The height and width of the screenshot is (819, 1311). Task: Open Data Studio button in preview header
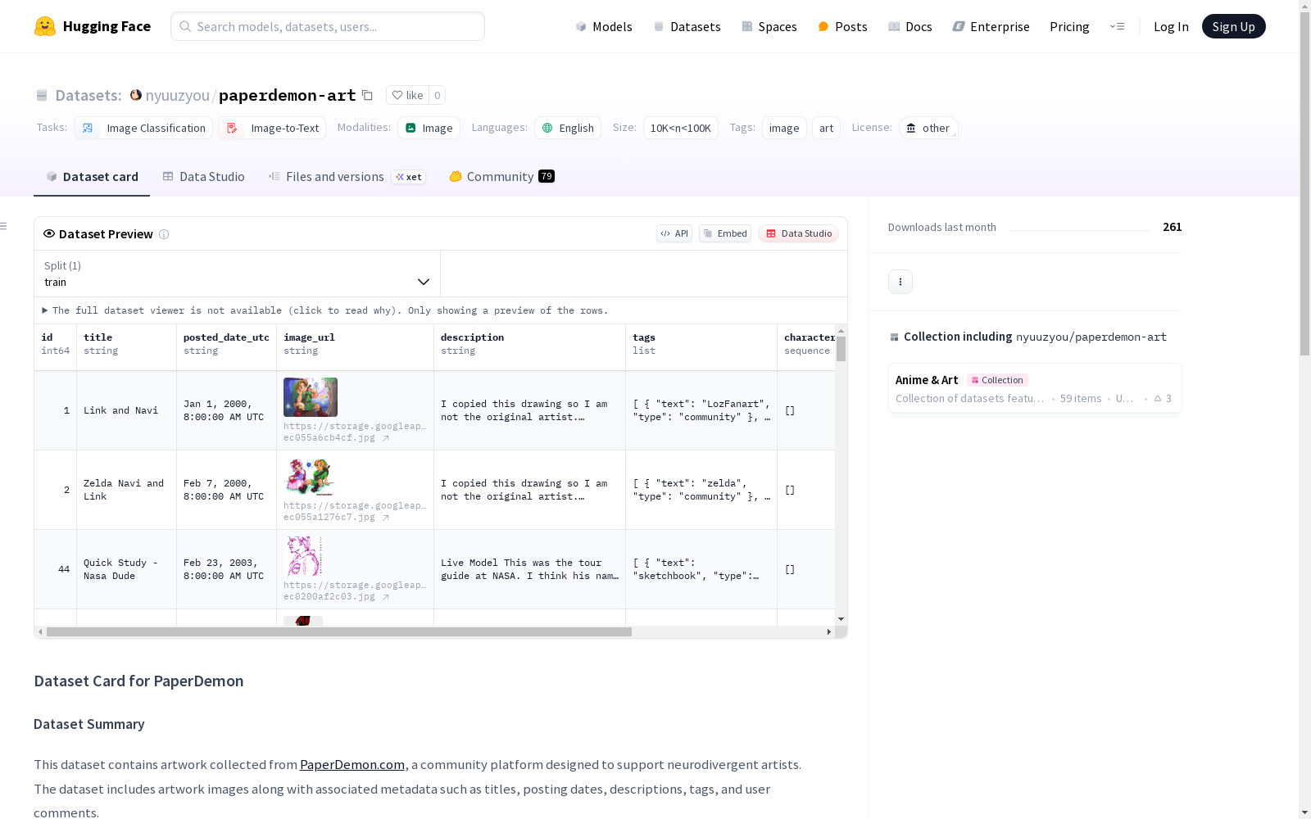click(x=799, y=233)
